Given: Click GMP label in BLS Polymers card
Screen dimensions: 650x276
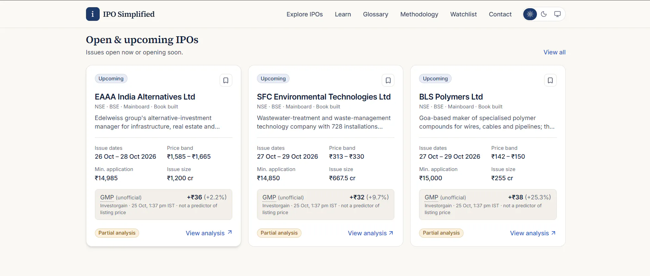Looking at the screenshot, I should (x=431, y=197).
